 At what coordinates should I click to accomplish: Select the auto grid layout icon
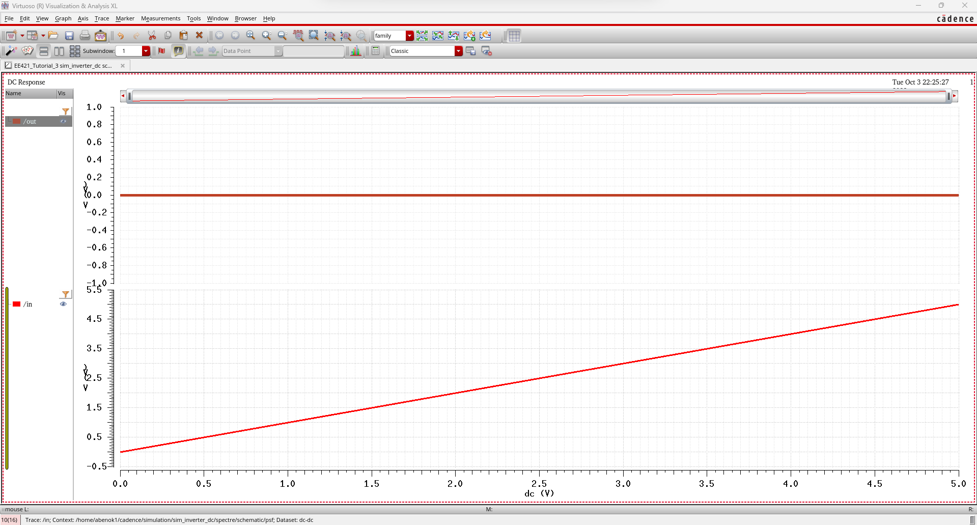click(75, 51)
